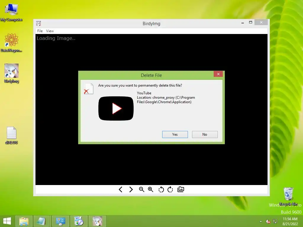
Task: Select DataWagon desktop shortcut
Action: click(x=12, y=43)
